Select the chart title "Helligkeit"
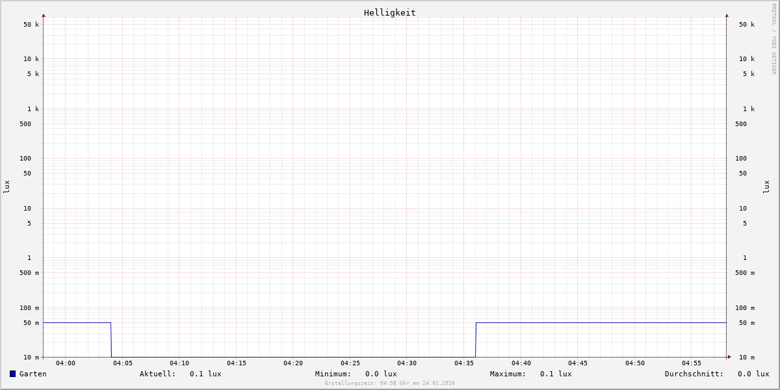780x390 pixels. (390, 12)
